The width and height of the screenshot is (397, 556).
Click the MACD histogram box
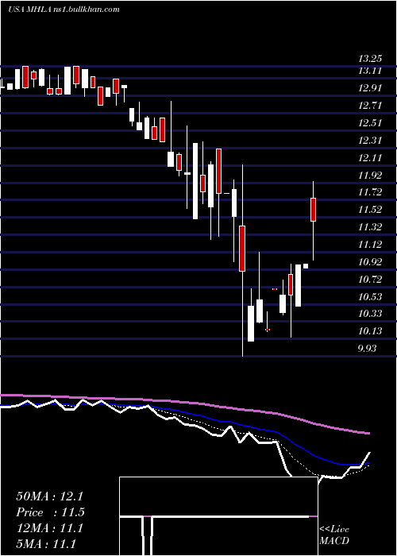click(218, 516)
